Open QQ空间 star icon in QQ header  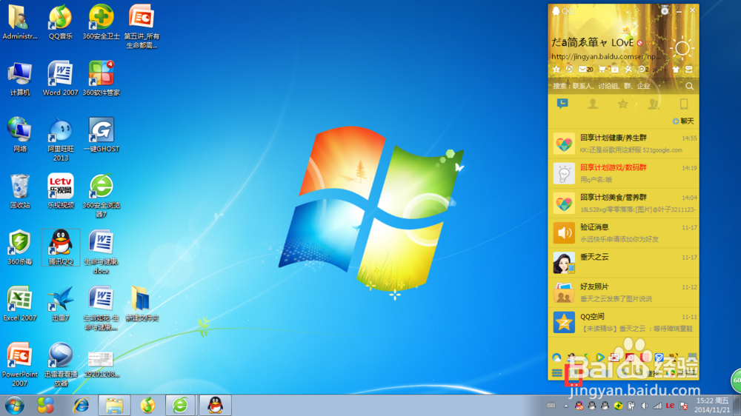556,70
